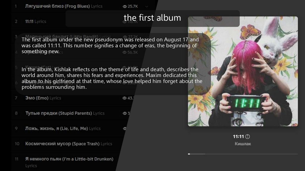This screenshot has height=171, width=305.
Task: Expand the chevron on the Frog Blues row
Action: click(147, 6)
